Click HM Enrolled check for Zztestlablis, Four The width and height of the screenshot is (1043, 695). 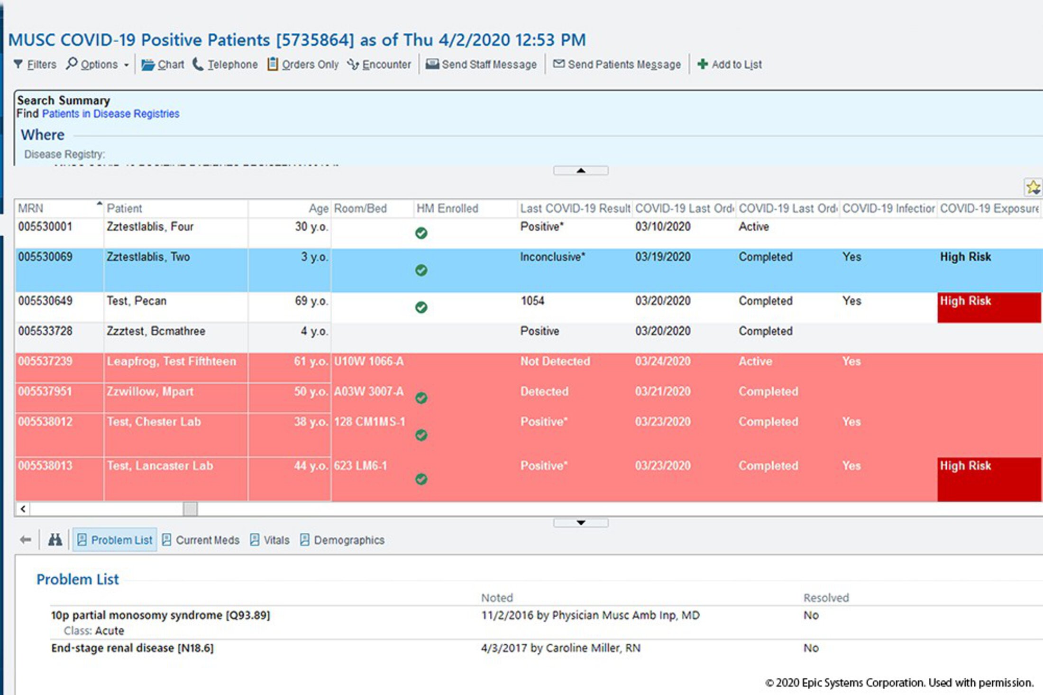tap(421, 233)
